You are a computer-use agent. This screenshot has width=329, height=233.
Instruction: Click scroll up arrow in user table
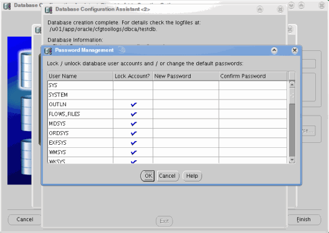(292, 85)
